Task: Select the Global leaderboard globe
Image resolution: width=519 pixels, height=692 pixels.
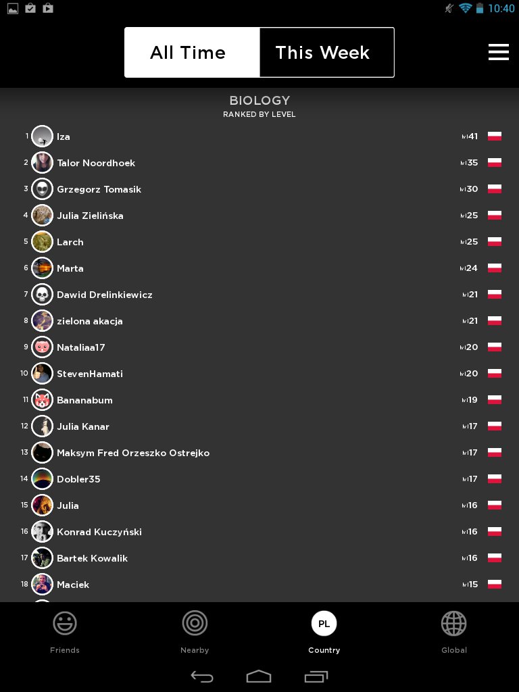Action: pos(454,624)
